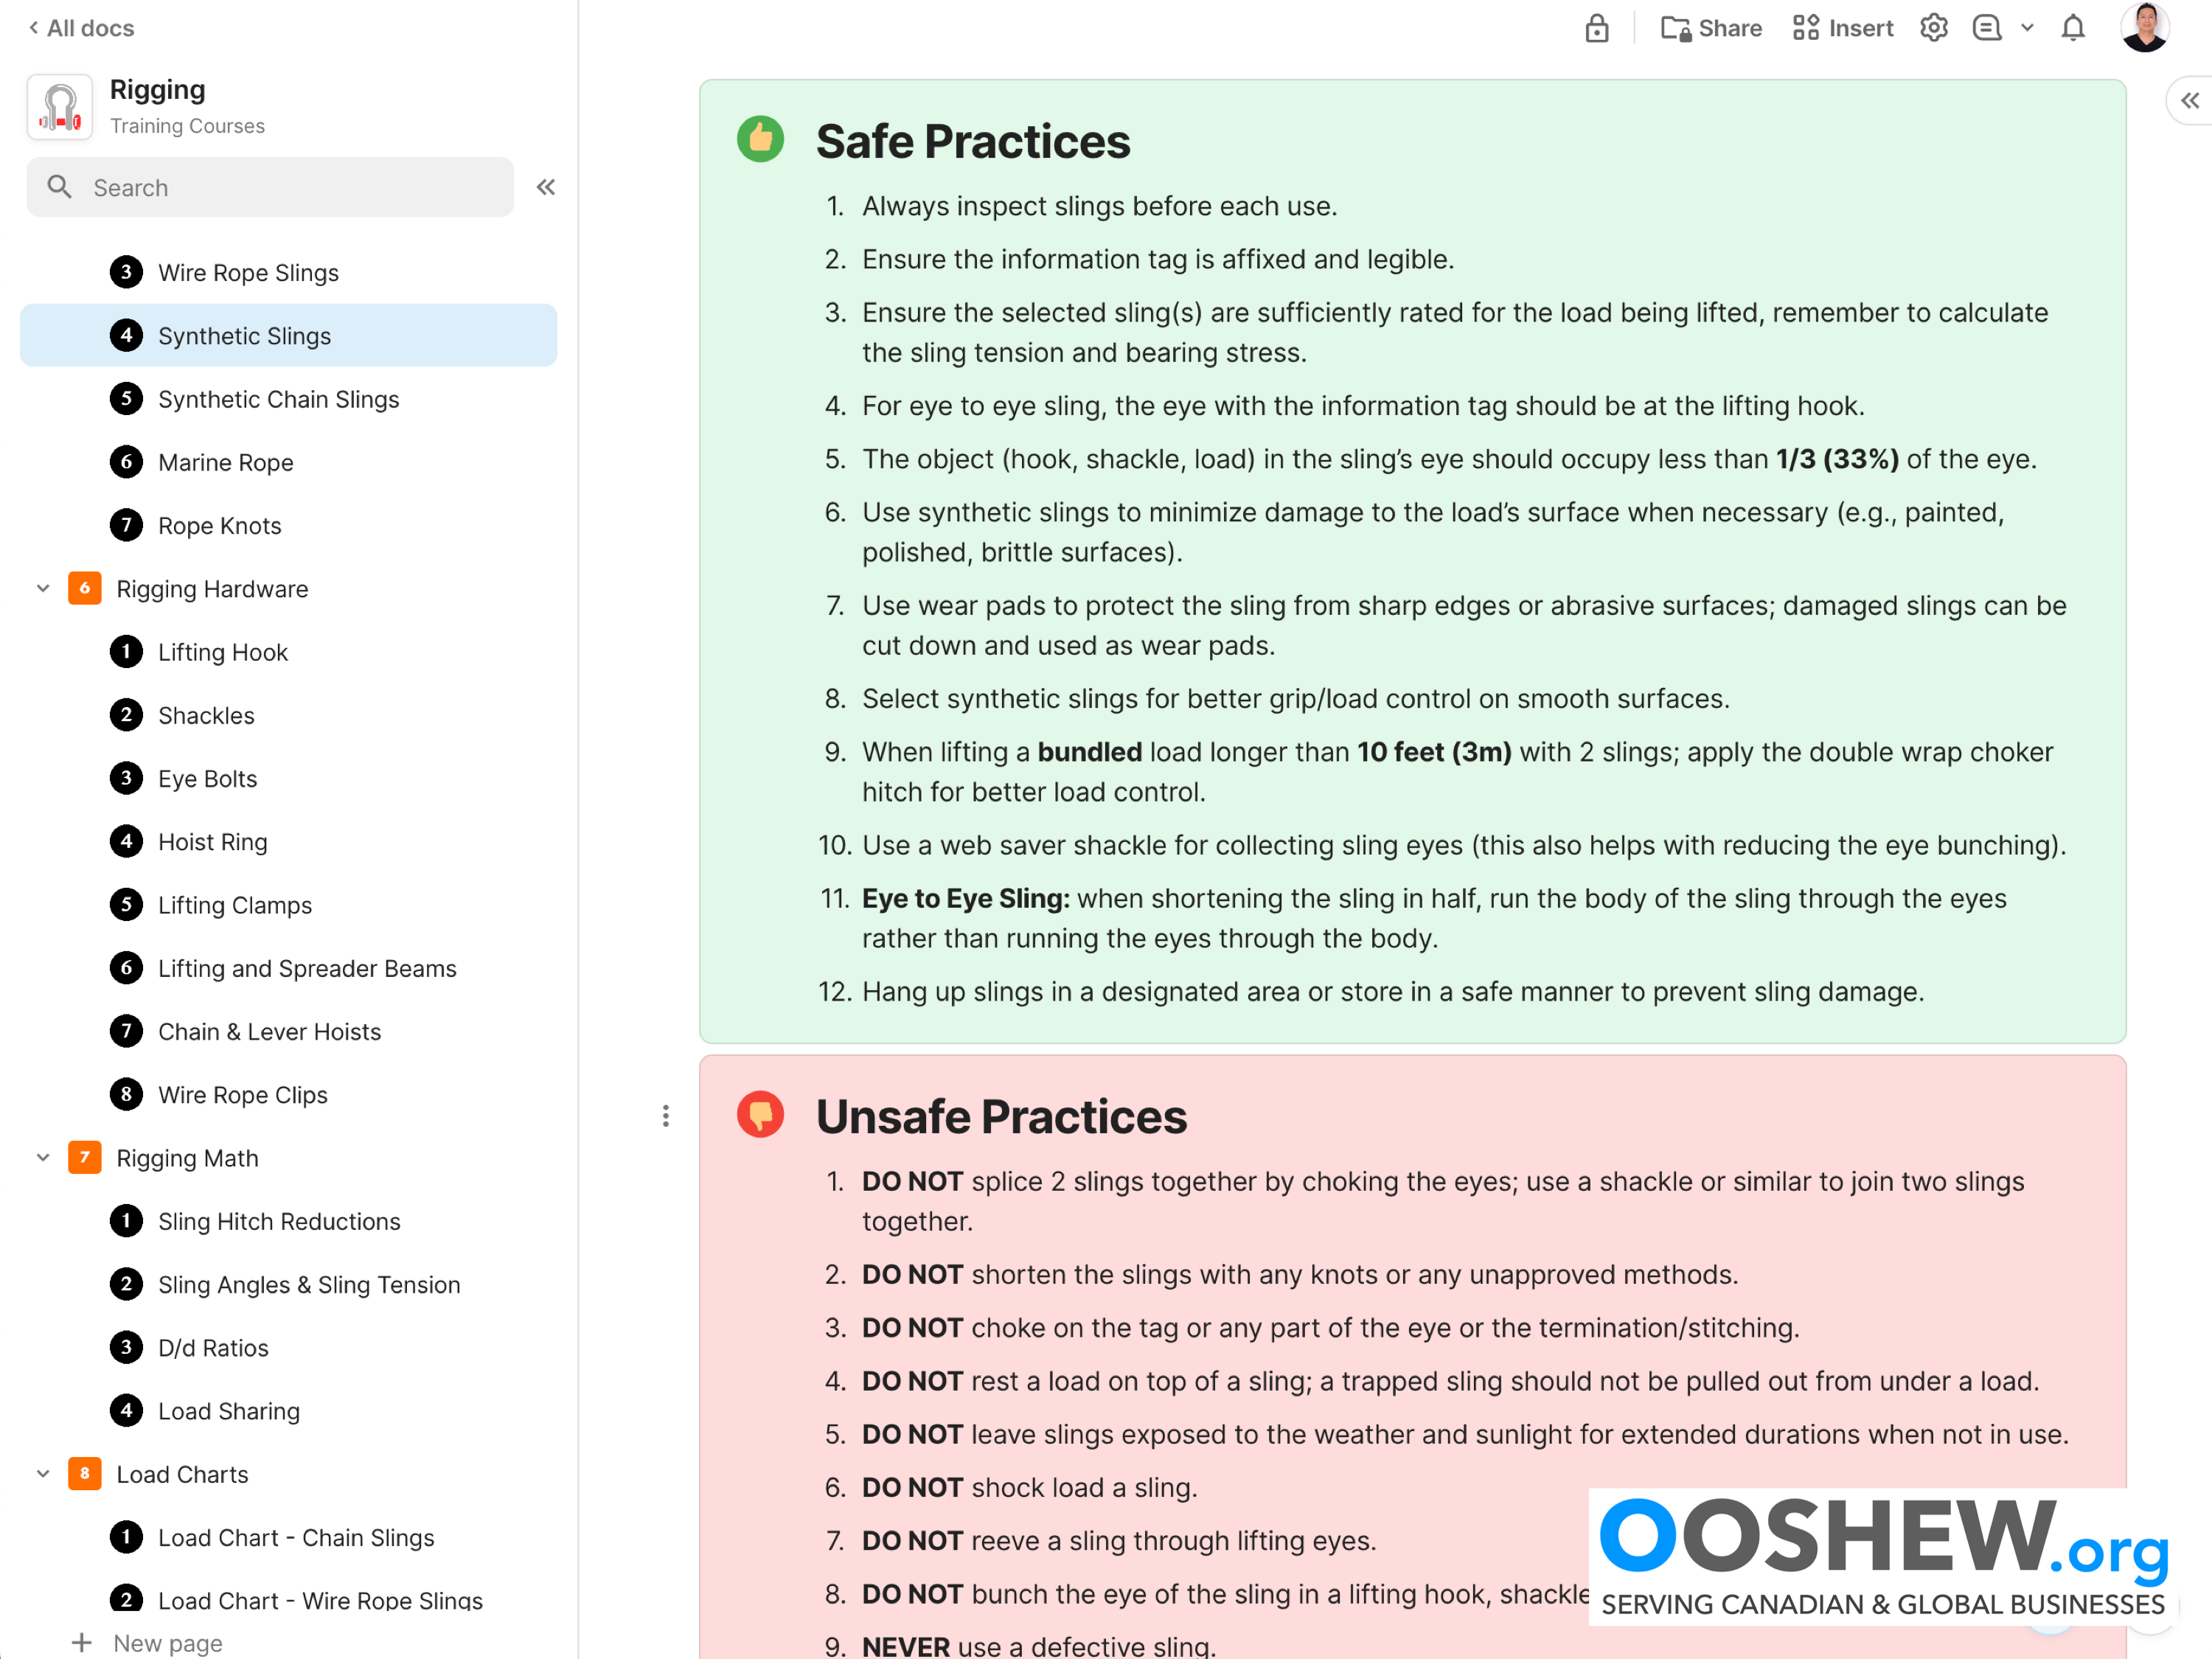
Task: Click the green thumbs-up Safe Practices icon
Action: tap(760, 139)
